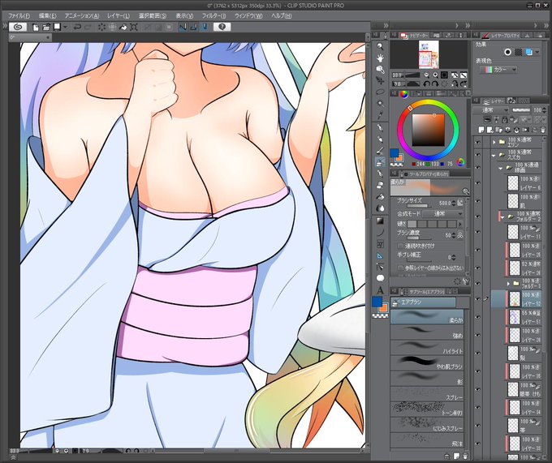This screenshot has width=552, height=463.
Task: Toggle visibility of レイヤー 6
Action: tap(477, 183)
